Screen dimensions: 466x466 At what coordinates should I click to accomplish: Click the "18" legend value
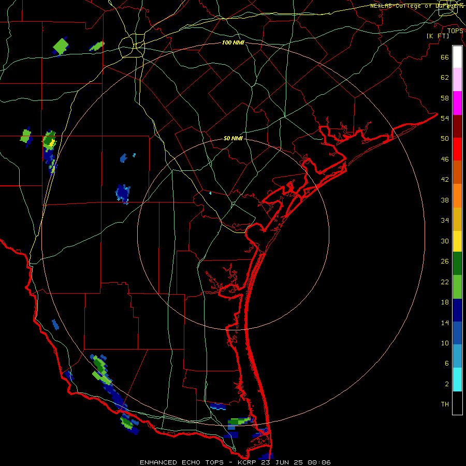(445, 302)
